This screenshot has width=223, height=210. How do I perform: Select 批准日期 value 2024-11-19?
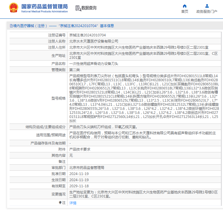click(x=79, y=174)
